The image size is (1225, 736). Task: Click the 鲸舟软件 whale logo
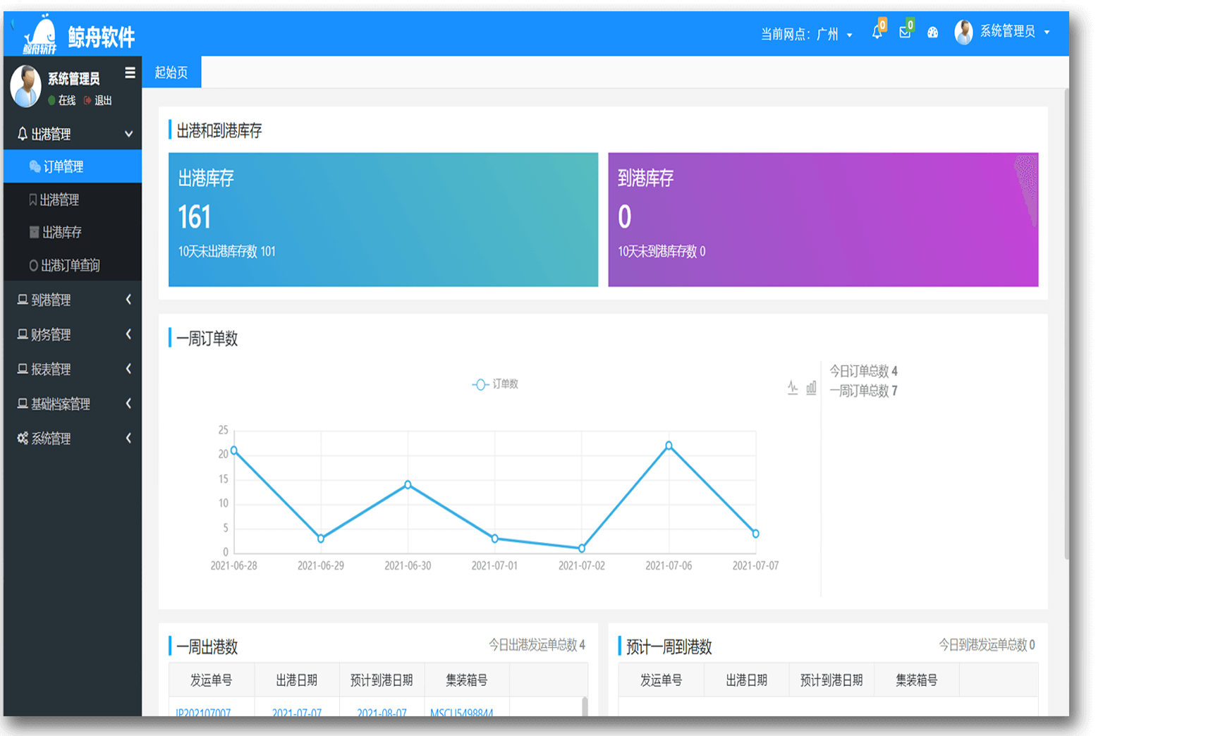point(40,35)
